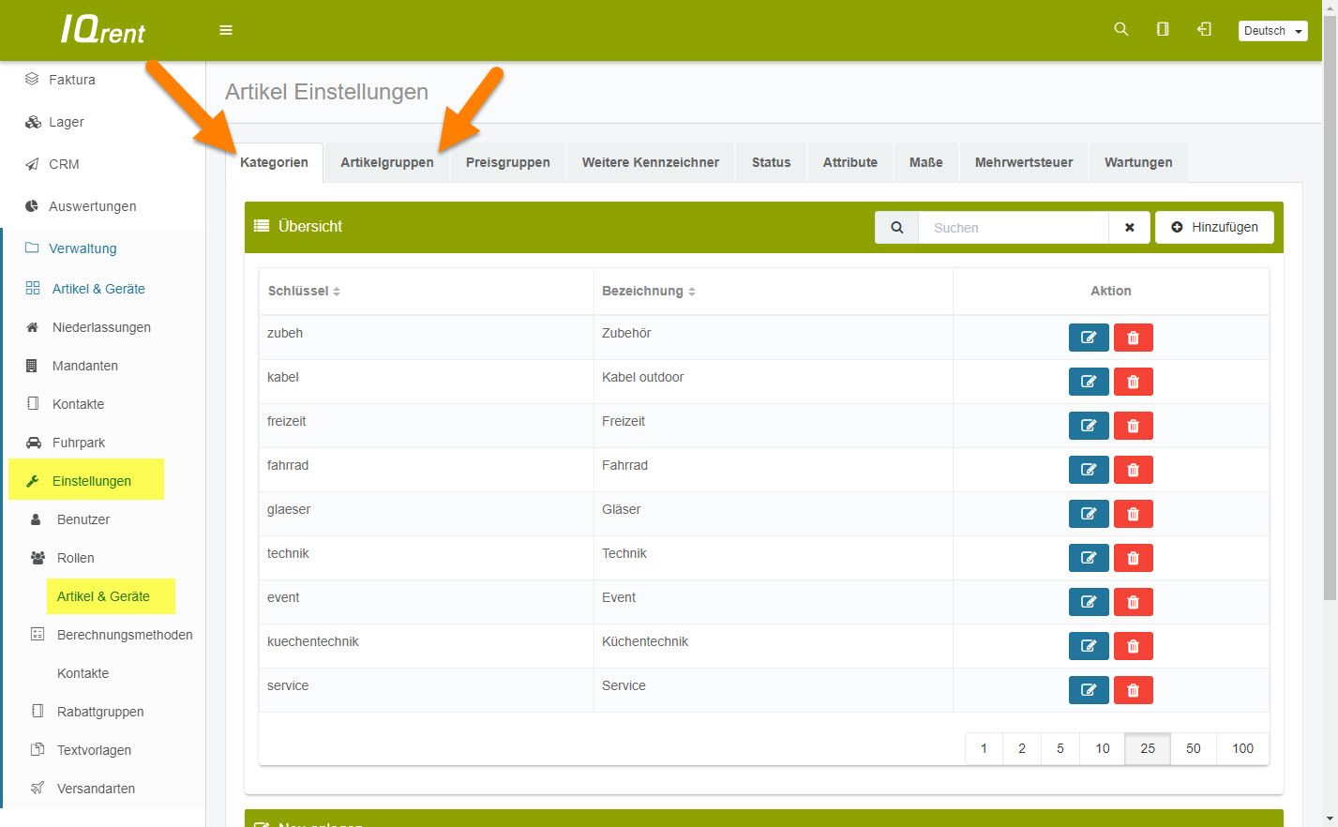Sort table by Bezeichnung column
Image resolution: width=1338 pixels, height=827 pixels.
point(648,292)
